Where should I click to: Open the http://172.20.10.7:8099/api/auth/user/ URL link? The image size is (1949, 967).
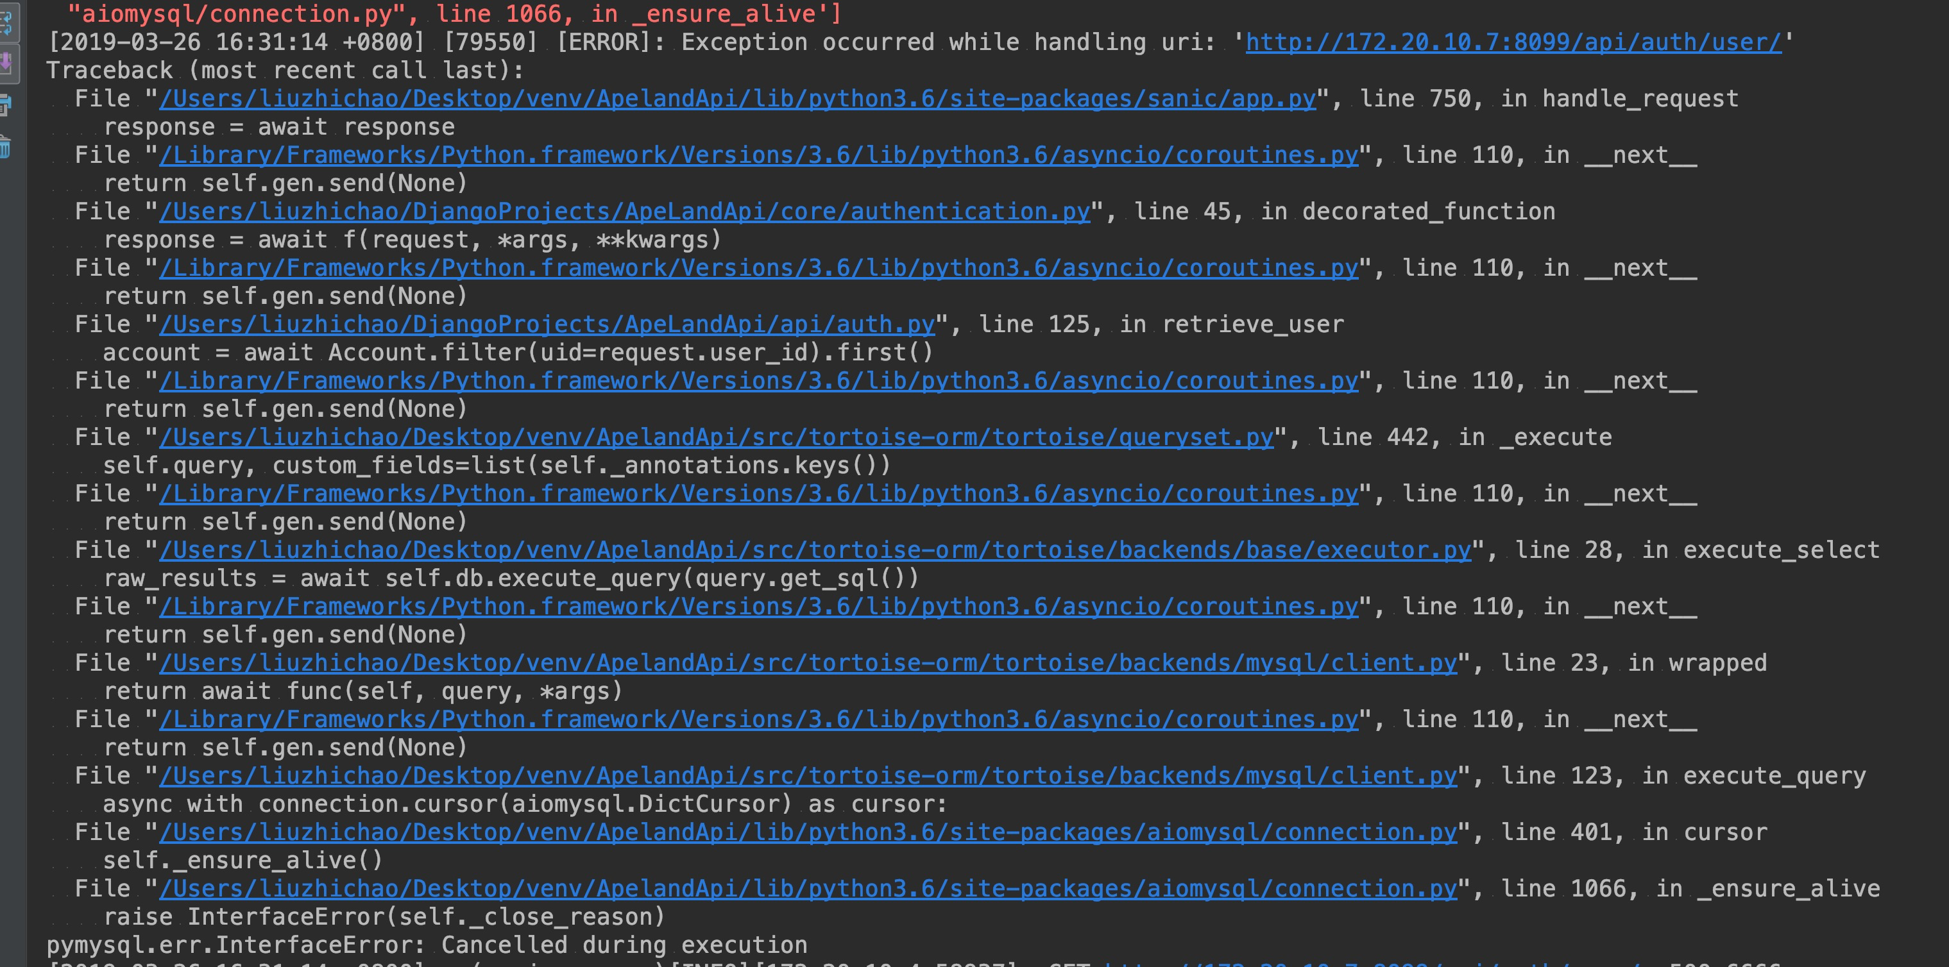point(1513,42)
